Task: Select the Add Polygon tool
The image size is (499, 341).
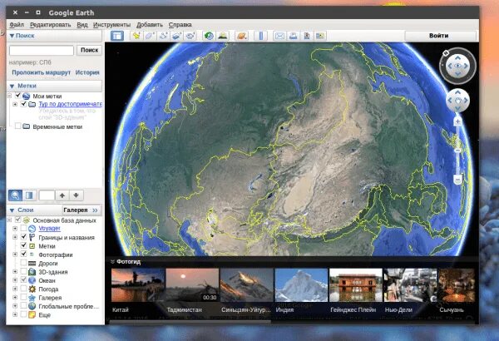Action: tap(150, 36)
